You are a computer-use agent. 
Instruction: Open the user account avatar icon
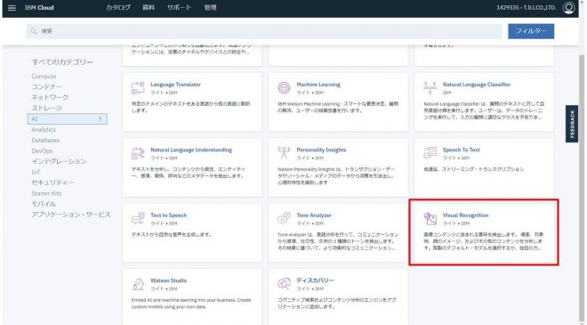[568, 7]
